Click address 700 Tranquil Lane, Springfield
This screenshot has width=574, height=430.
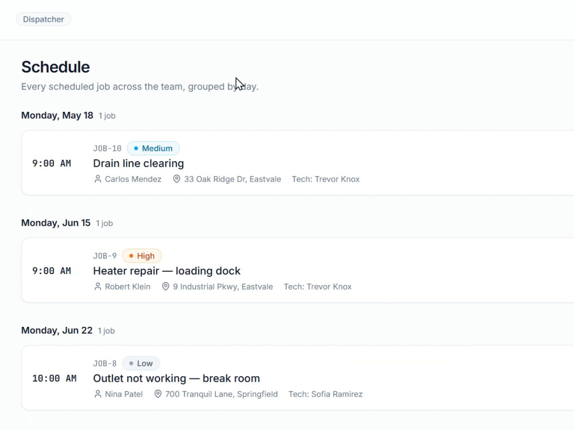click(222, 394)
